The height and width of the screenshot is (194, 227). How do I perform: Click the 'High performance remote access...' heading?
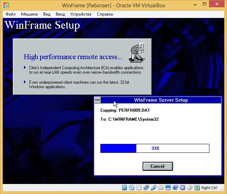pyautogui.click(x=73, y=57)
